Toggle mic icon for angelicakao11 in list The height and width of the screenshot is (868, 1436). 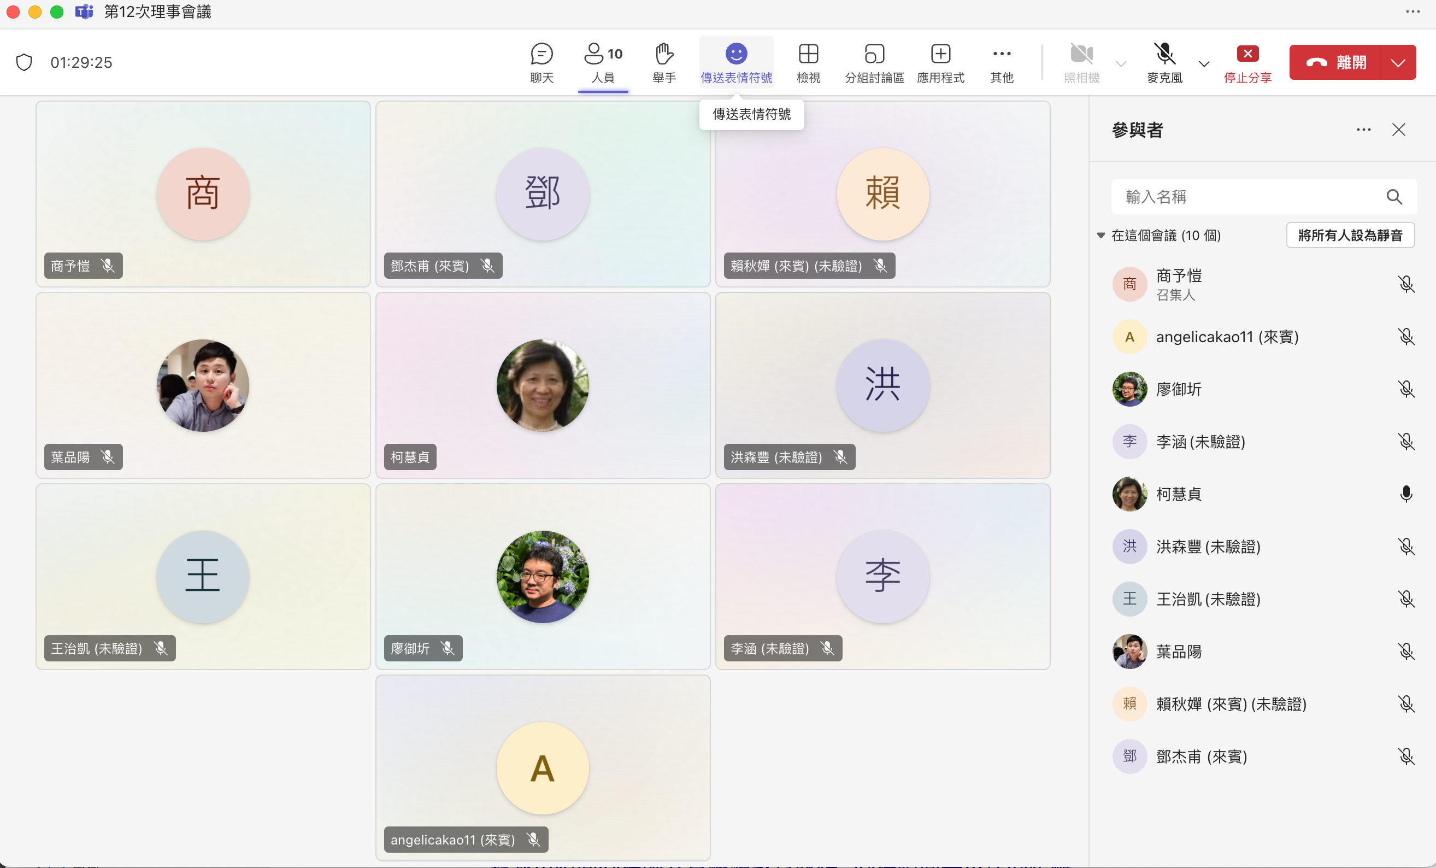1406,336
